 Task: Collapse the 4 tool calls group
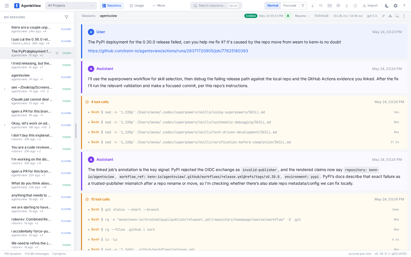tap(100, 102)
